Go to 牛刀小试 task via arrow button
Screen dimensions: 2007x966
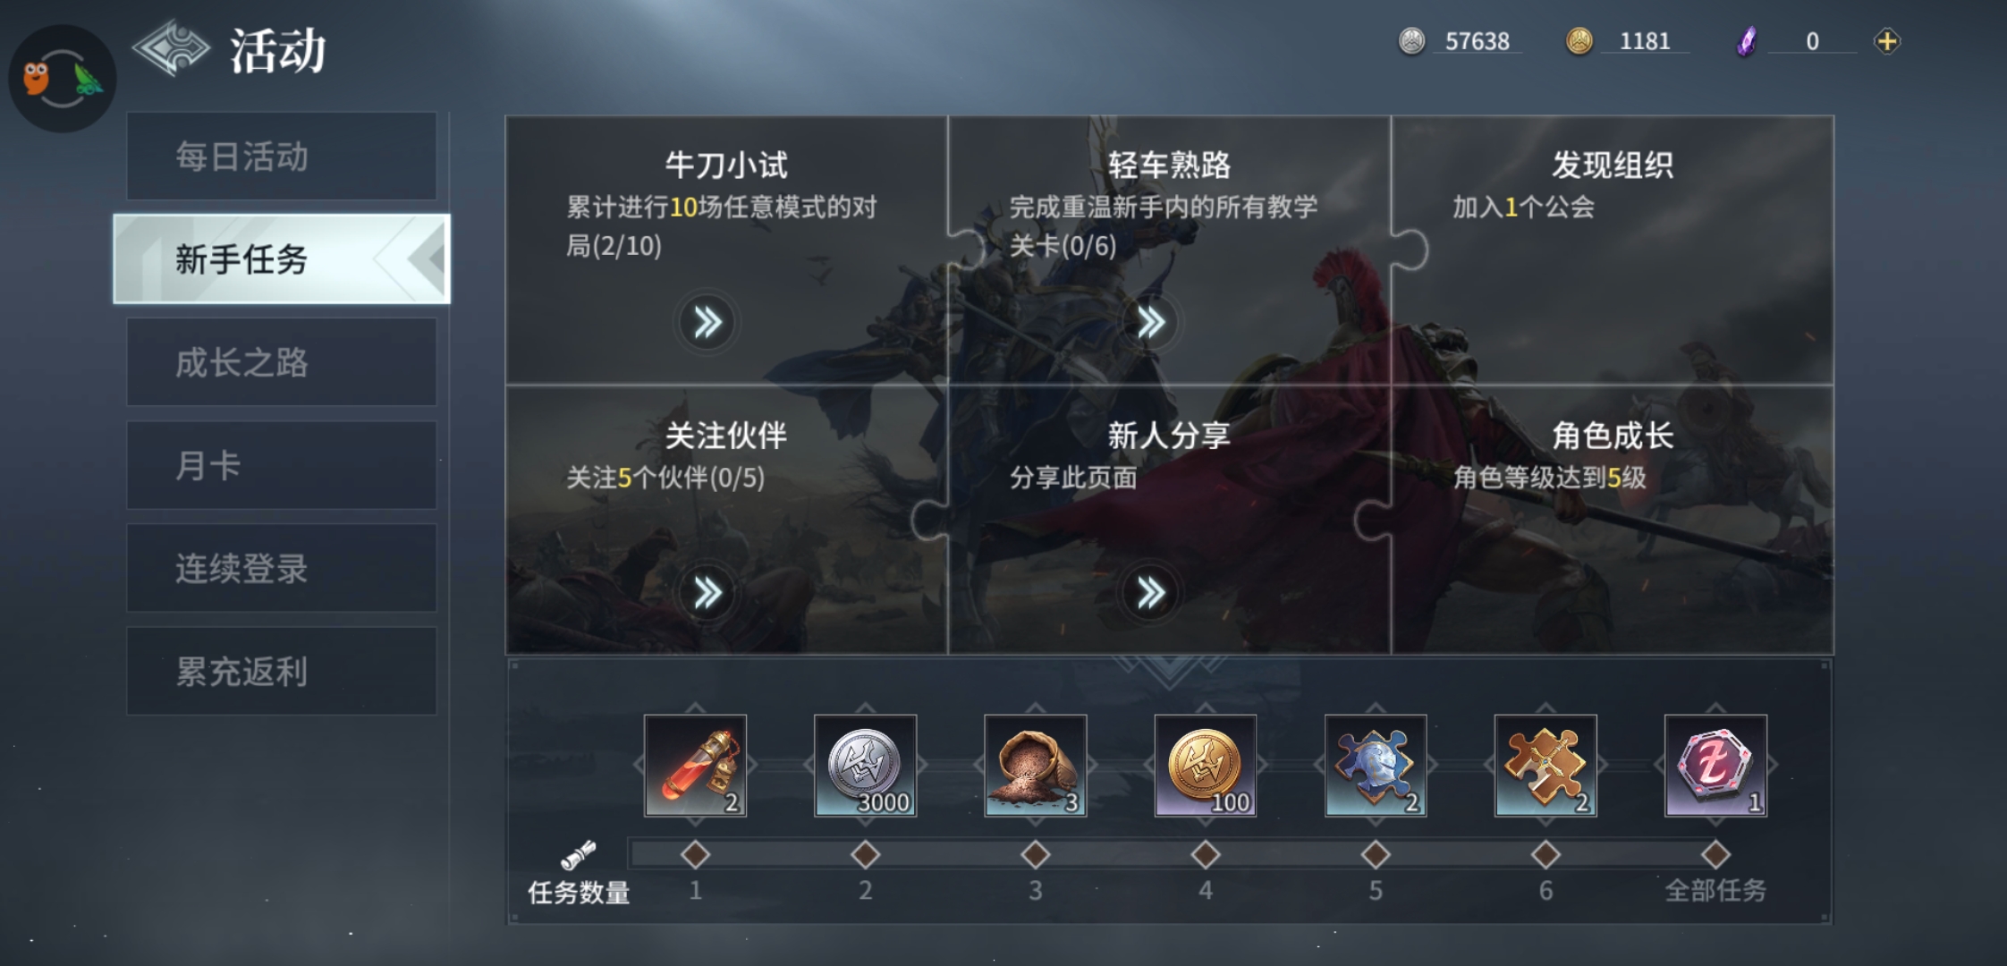[707, 322]
